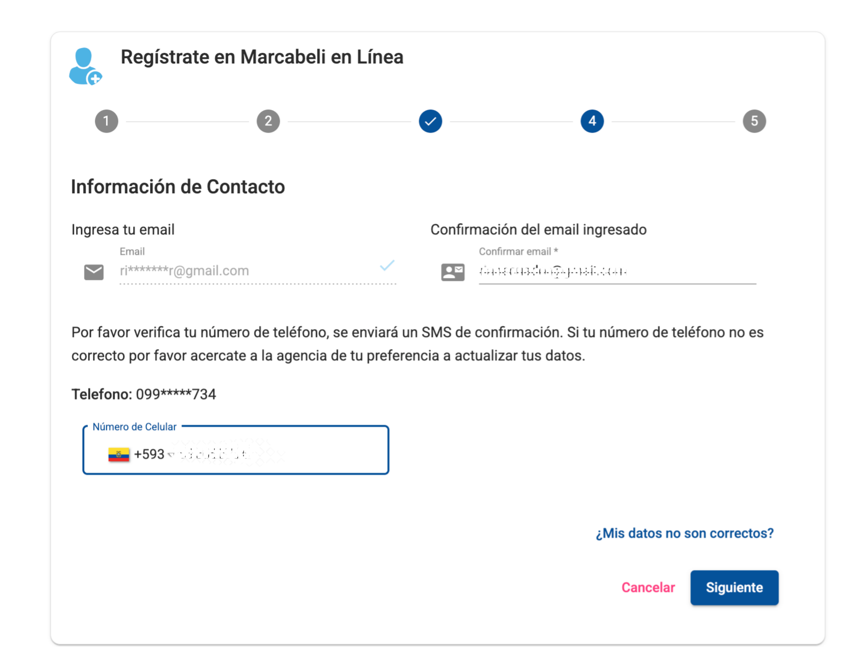
Task: Open the '¿Mis datos no son correctos?' link
Action: click(684, 533)
